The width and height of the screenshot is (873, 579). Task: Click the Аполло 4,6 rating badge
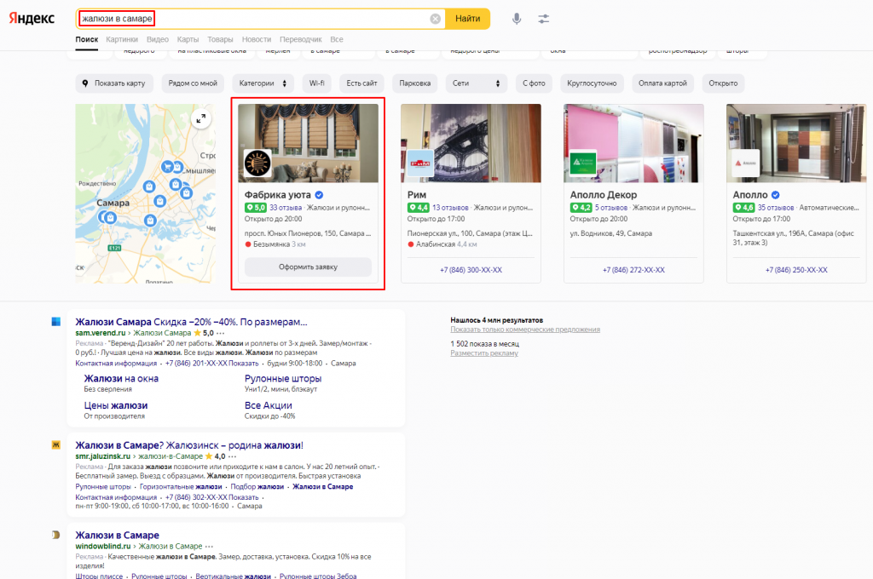[x=743, y=208]
